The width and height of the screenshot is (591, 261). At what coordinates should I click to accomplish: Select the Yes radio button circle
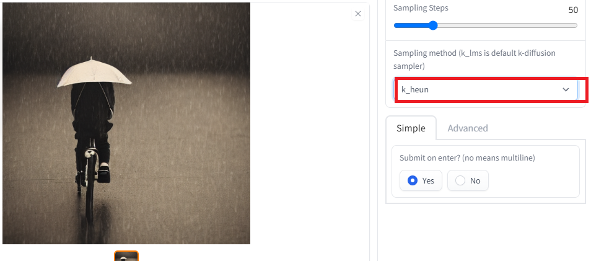pyautogui.click(x=413, y=180)
